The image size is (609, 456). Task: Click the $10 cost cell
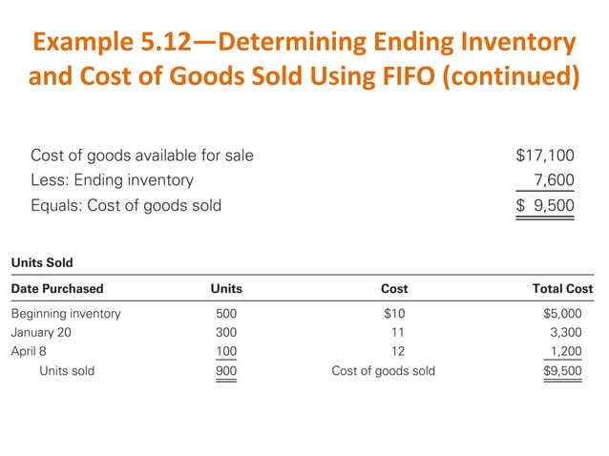click(395, 313)
